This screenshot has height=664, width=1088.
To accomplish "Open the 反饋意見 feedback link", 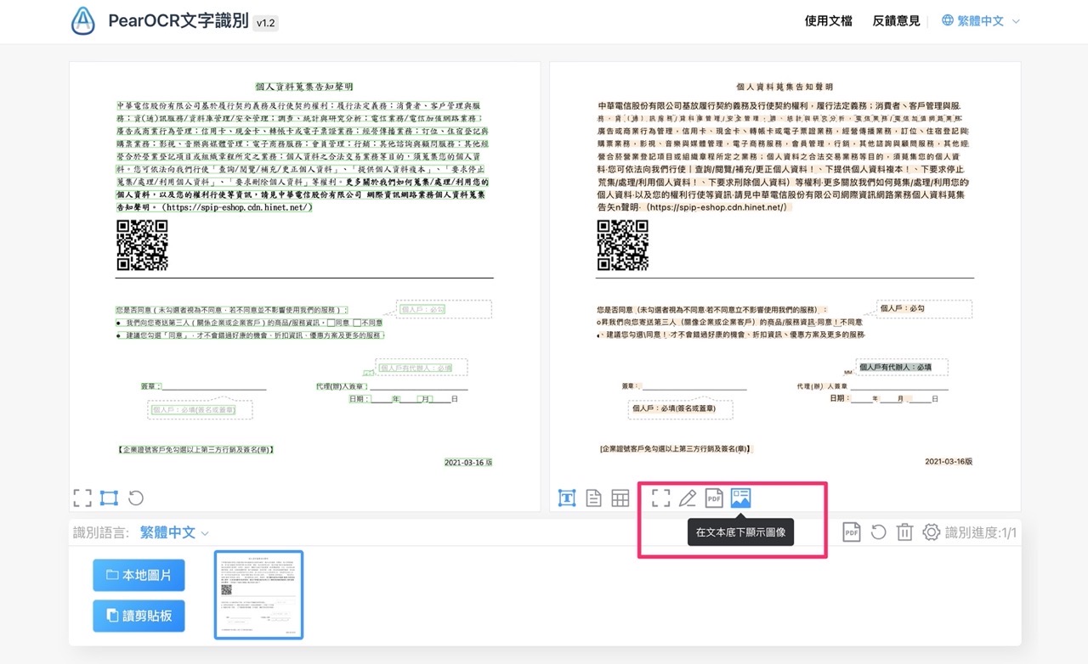I will 896,21.
